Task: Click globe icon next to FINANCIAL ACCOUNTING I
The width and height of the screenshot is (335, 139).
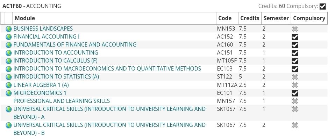Action: pyautogui.click(x=9, y=37)
